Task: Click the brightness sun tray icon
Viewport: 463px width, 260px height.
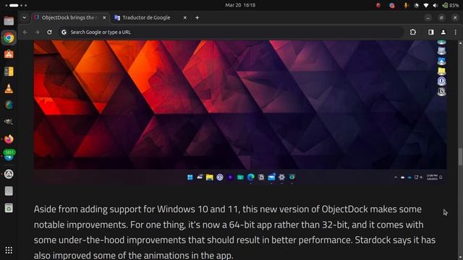Action: coord(416,5)
